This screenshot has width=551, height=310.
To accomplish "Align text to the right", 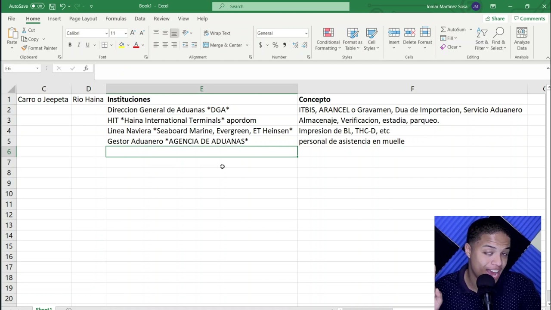I will pyautogui.click(x=174, y=45).
